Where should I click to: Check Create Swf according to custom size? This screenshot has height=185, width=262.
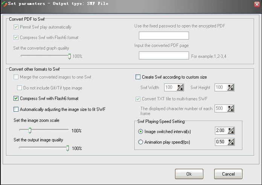point(138,77)
